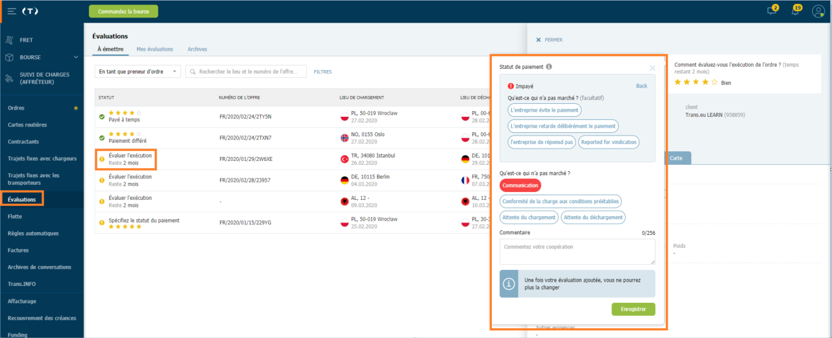Viewport: 832px width, 338px height.
Task: Open Ordres in the sidebar
Action: [16, 108]
